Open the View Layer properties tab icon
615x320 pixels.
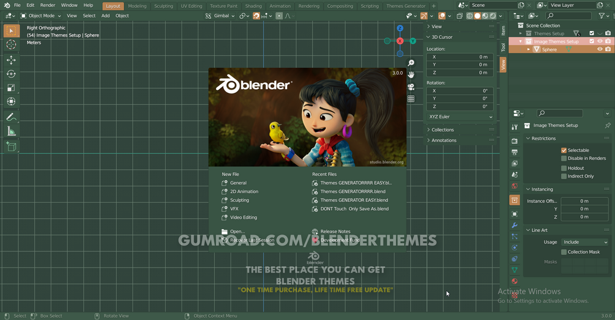[515, 163]
